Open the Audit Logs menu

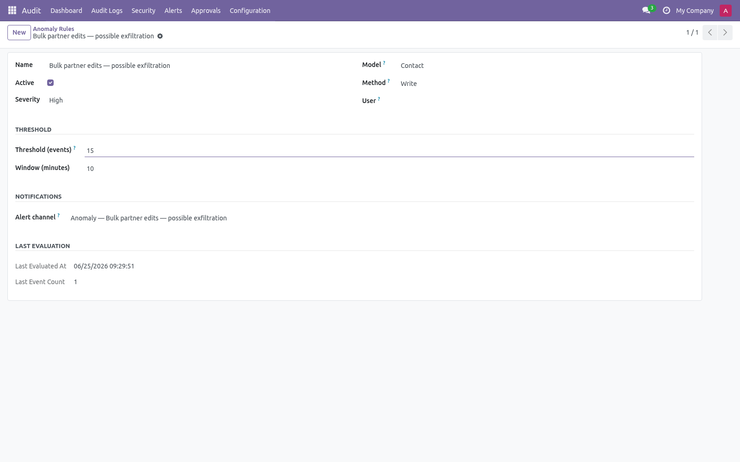107,11
